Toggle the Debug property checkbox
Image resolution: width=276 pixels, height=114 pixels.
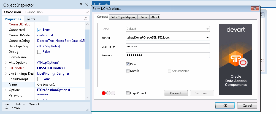point(39,52)
